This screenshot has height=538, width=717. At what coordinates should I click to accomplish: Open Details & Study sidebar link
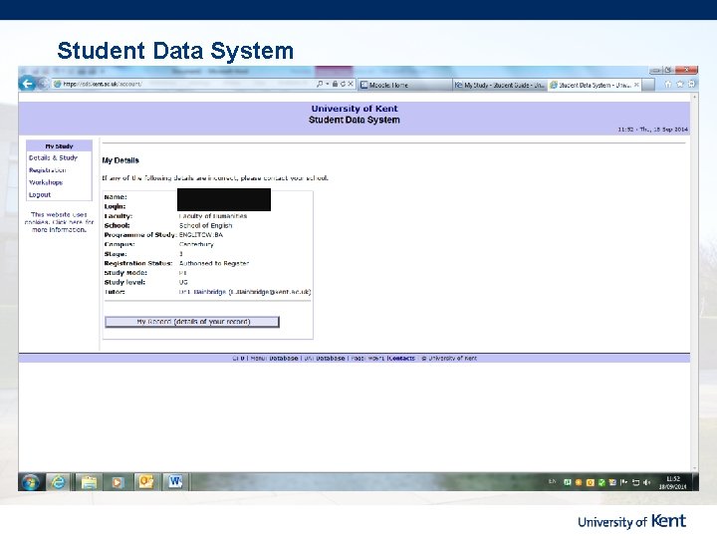click(x=53, y=157)
